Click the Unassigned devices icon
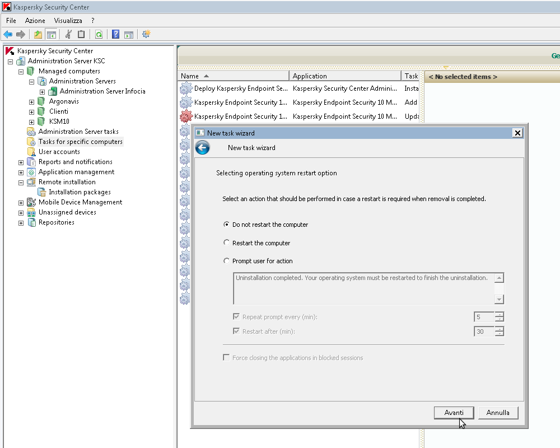The width and height of the screenshot is (560, 448). click(x=31, y=212)
